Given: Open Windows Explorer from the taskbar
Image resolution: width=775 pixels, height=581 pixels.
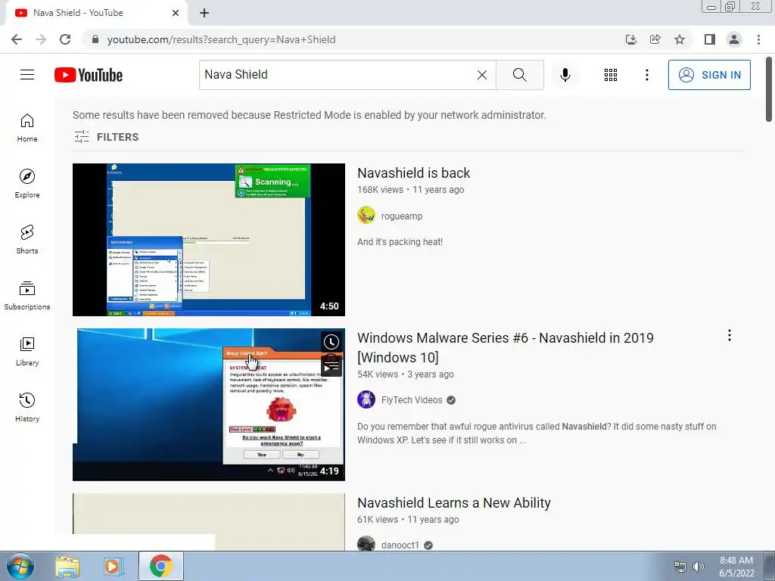Looking at the screenshot, I should click(x=67, y=566).
